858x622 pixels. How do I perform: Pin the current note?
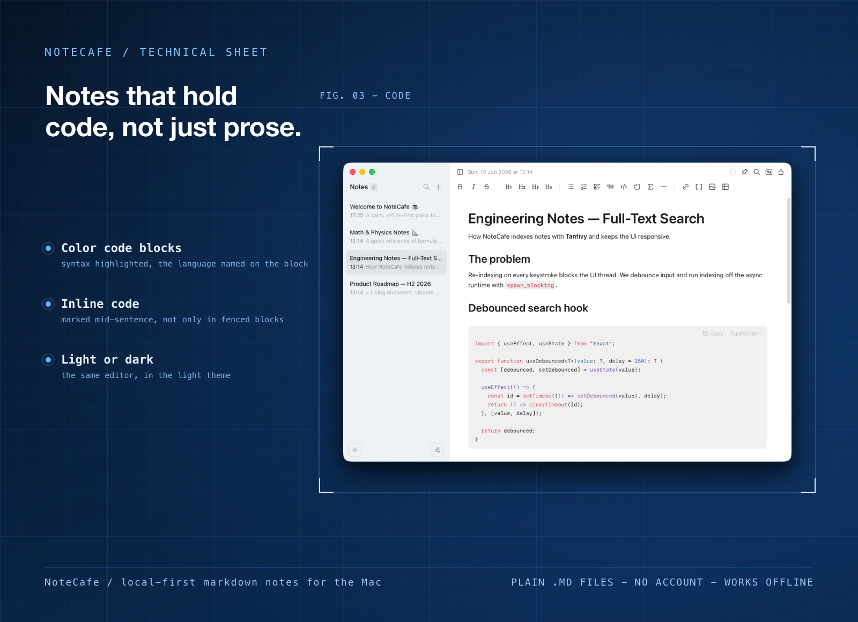[744, 172]
